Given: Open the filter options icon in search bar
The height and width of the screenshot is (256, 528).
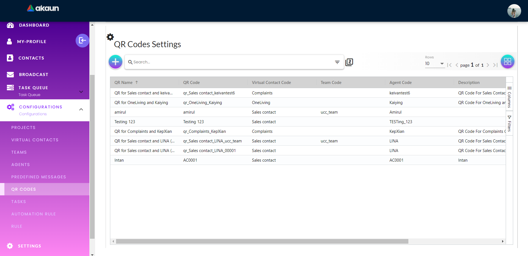Looking at the screenshot, I should (x=337, y=62).
